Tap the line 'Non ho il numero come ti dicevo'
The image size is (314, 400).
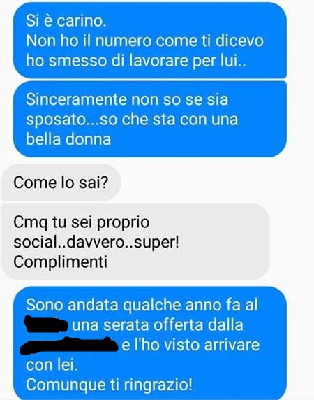coord(144,41)
